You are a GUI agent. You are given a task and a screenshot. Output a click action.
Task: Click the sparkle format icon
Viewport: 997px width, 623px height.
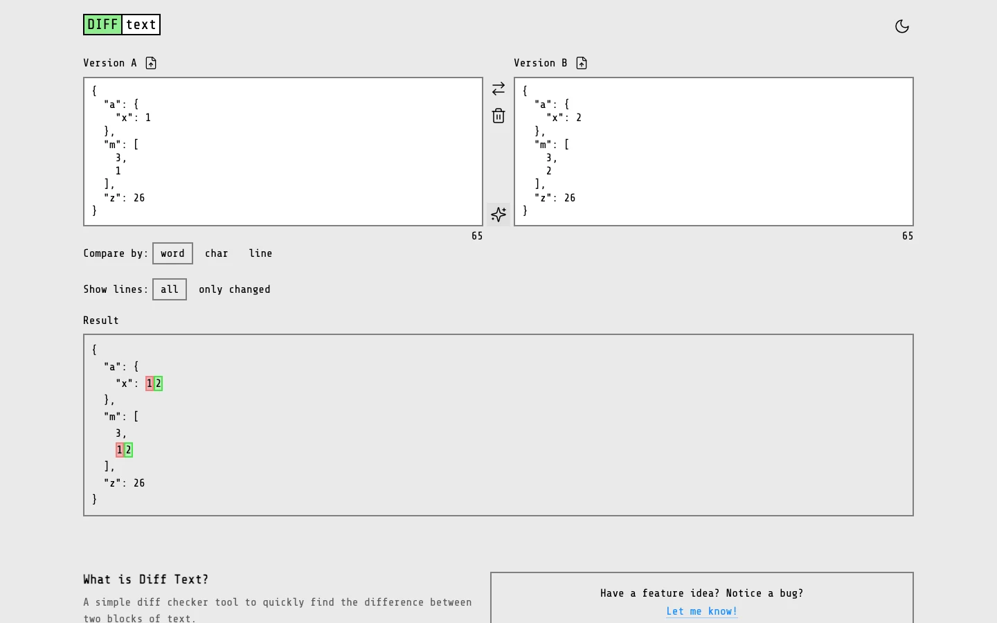tap(498, 215)
